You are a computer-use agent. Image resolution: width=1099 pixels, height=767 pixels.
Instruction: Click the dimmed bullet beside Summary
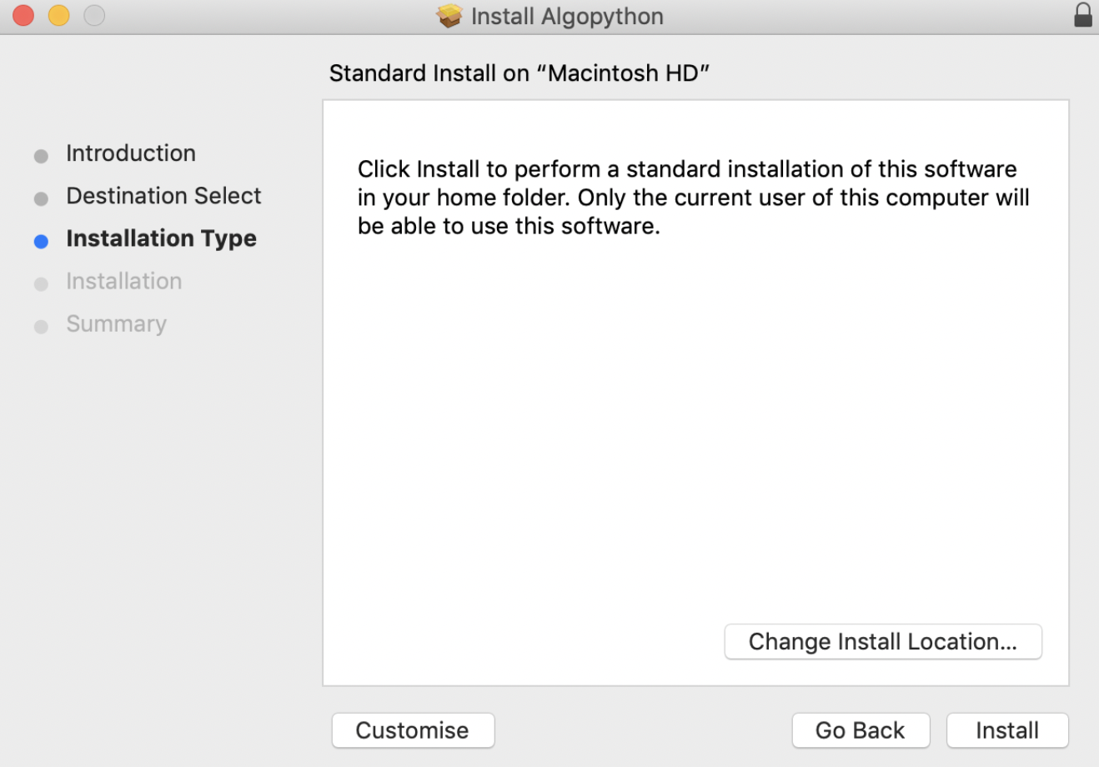point(41,327)
